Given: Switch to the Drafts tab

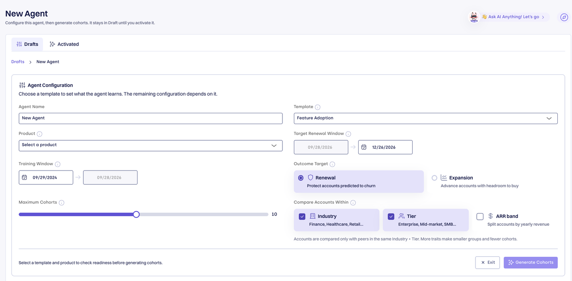Looking at the screenshot, I should click(27, 44).
